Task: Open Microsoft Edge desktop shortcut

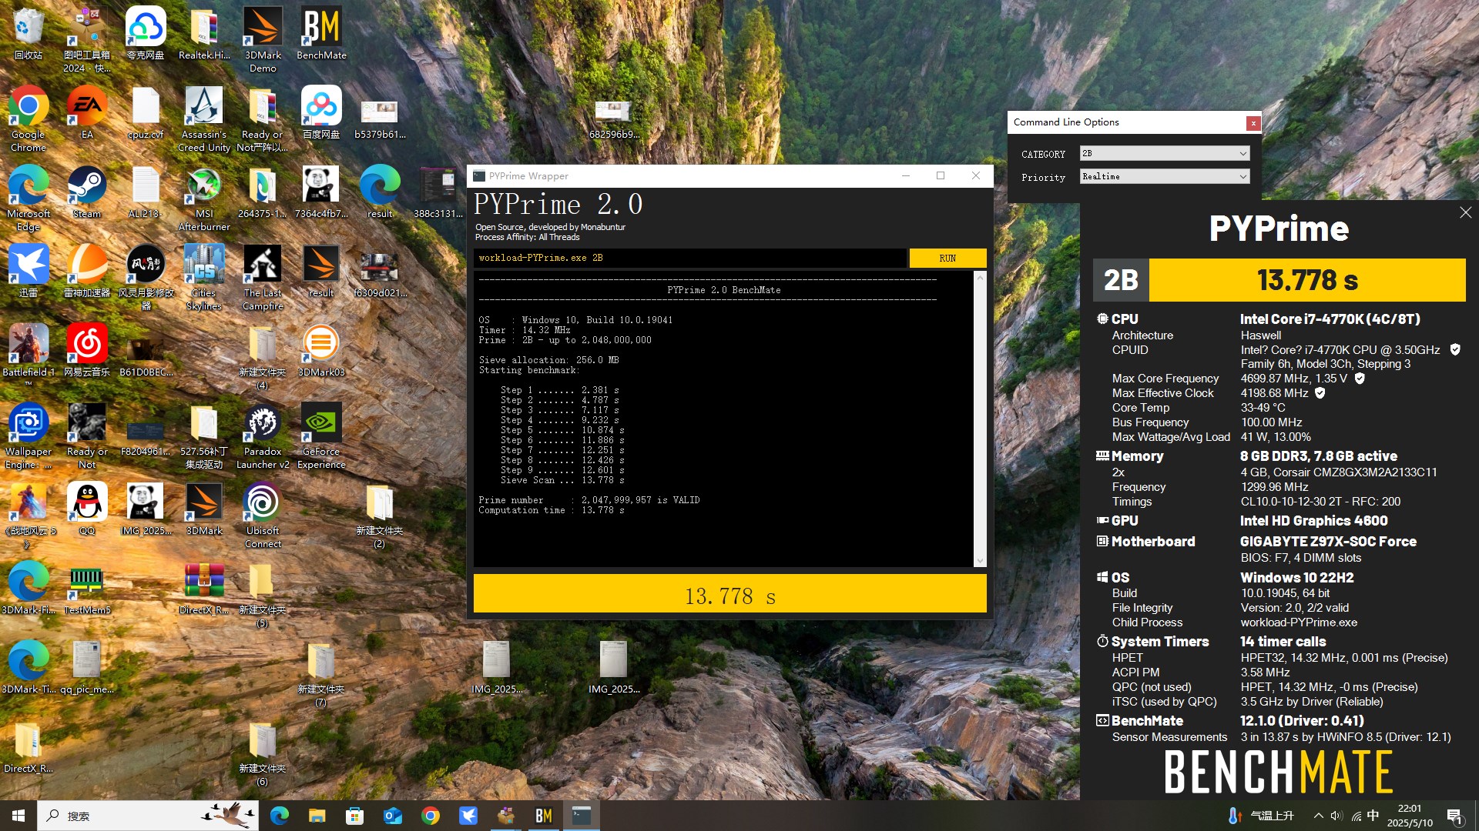Action: 29,198
